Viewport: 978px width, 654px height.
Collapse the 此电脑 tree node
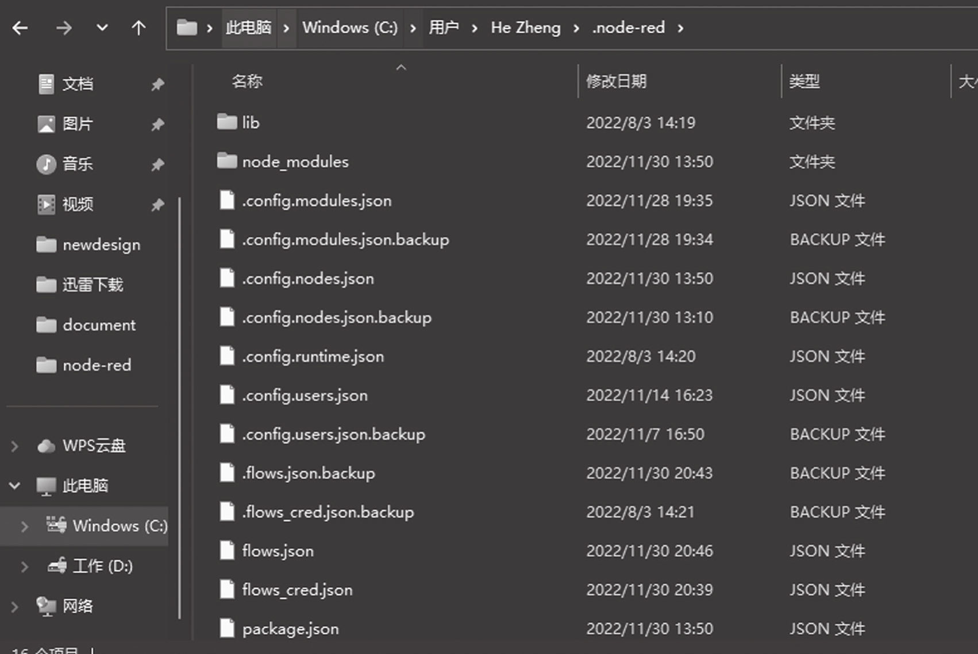15,486
